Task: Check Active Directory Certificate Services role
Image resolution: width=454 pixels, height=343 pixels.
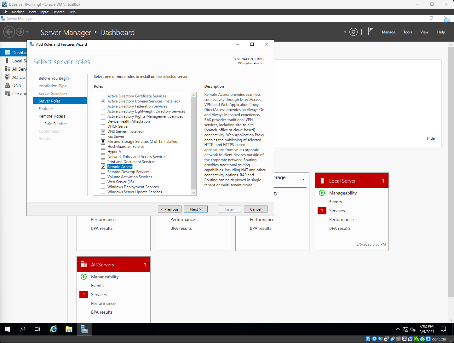Action: pos(103,96)
